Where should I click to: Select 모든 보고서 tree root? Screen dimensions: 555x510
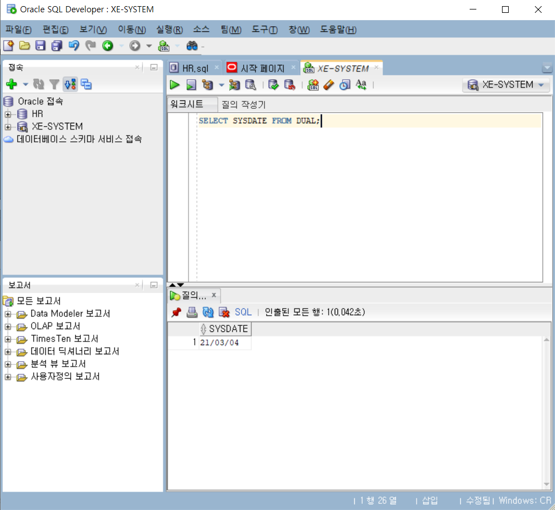pos(38,301)
